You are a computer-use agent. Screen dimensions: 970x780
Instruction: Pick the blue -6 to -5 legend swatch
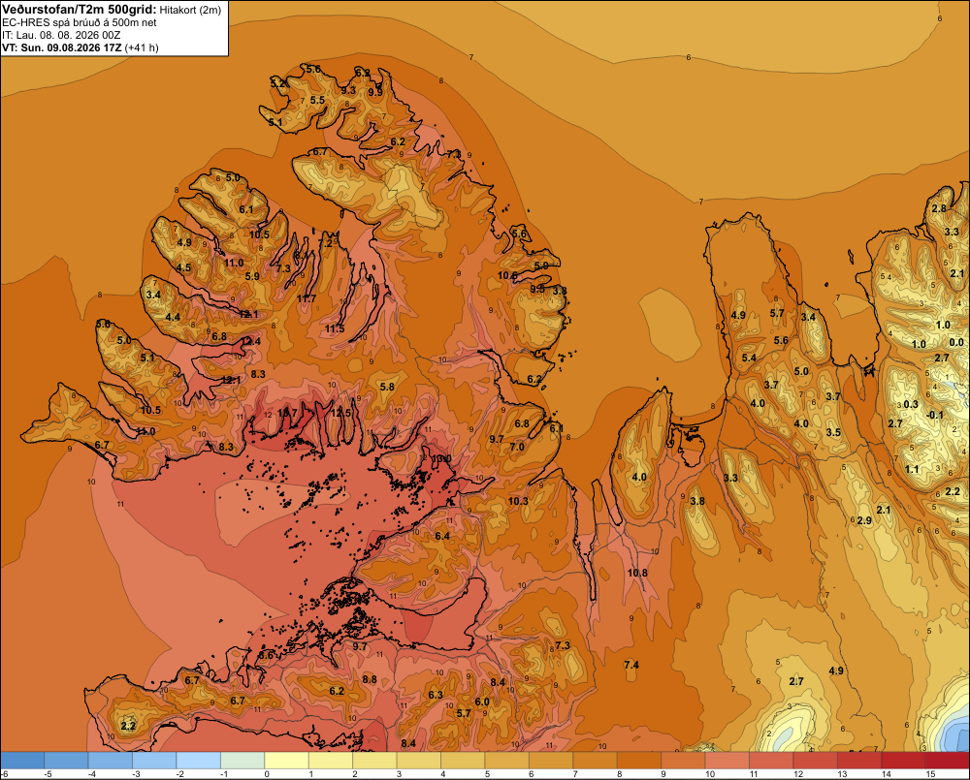(x=22, y=761)
